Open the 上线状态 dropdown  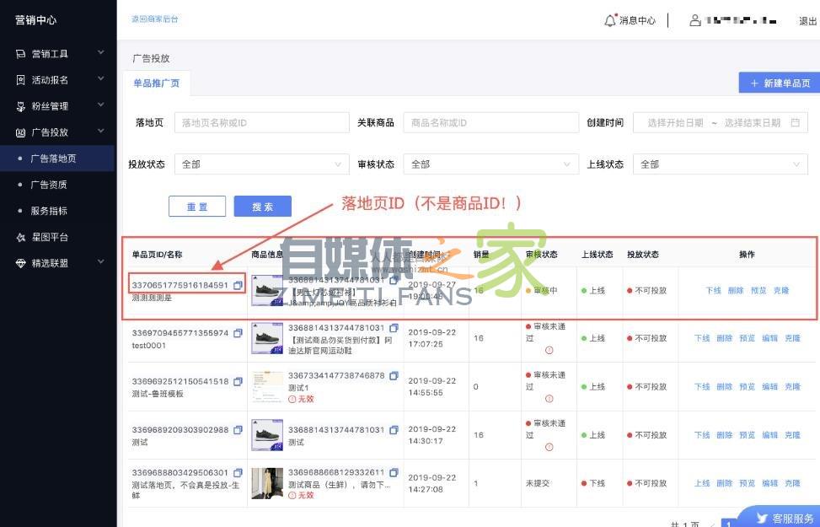(x=720, y=164)
